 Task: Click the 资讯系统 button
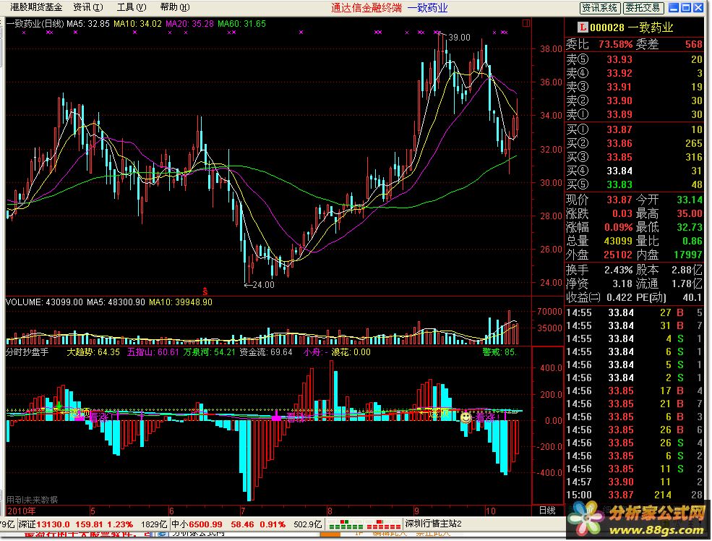click(x=599, y=8)
